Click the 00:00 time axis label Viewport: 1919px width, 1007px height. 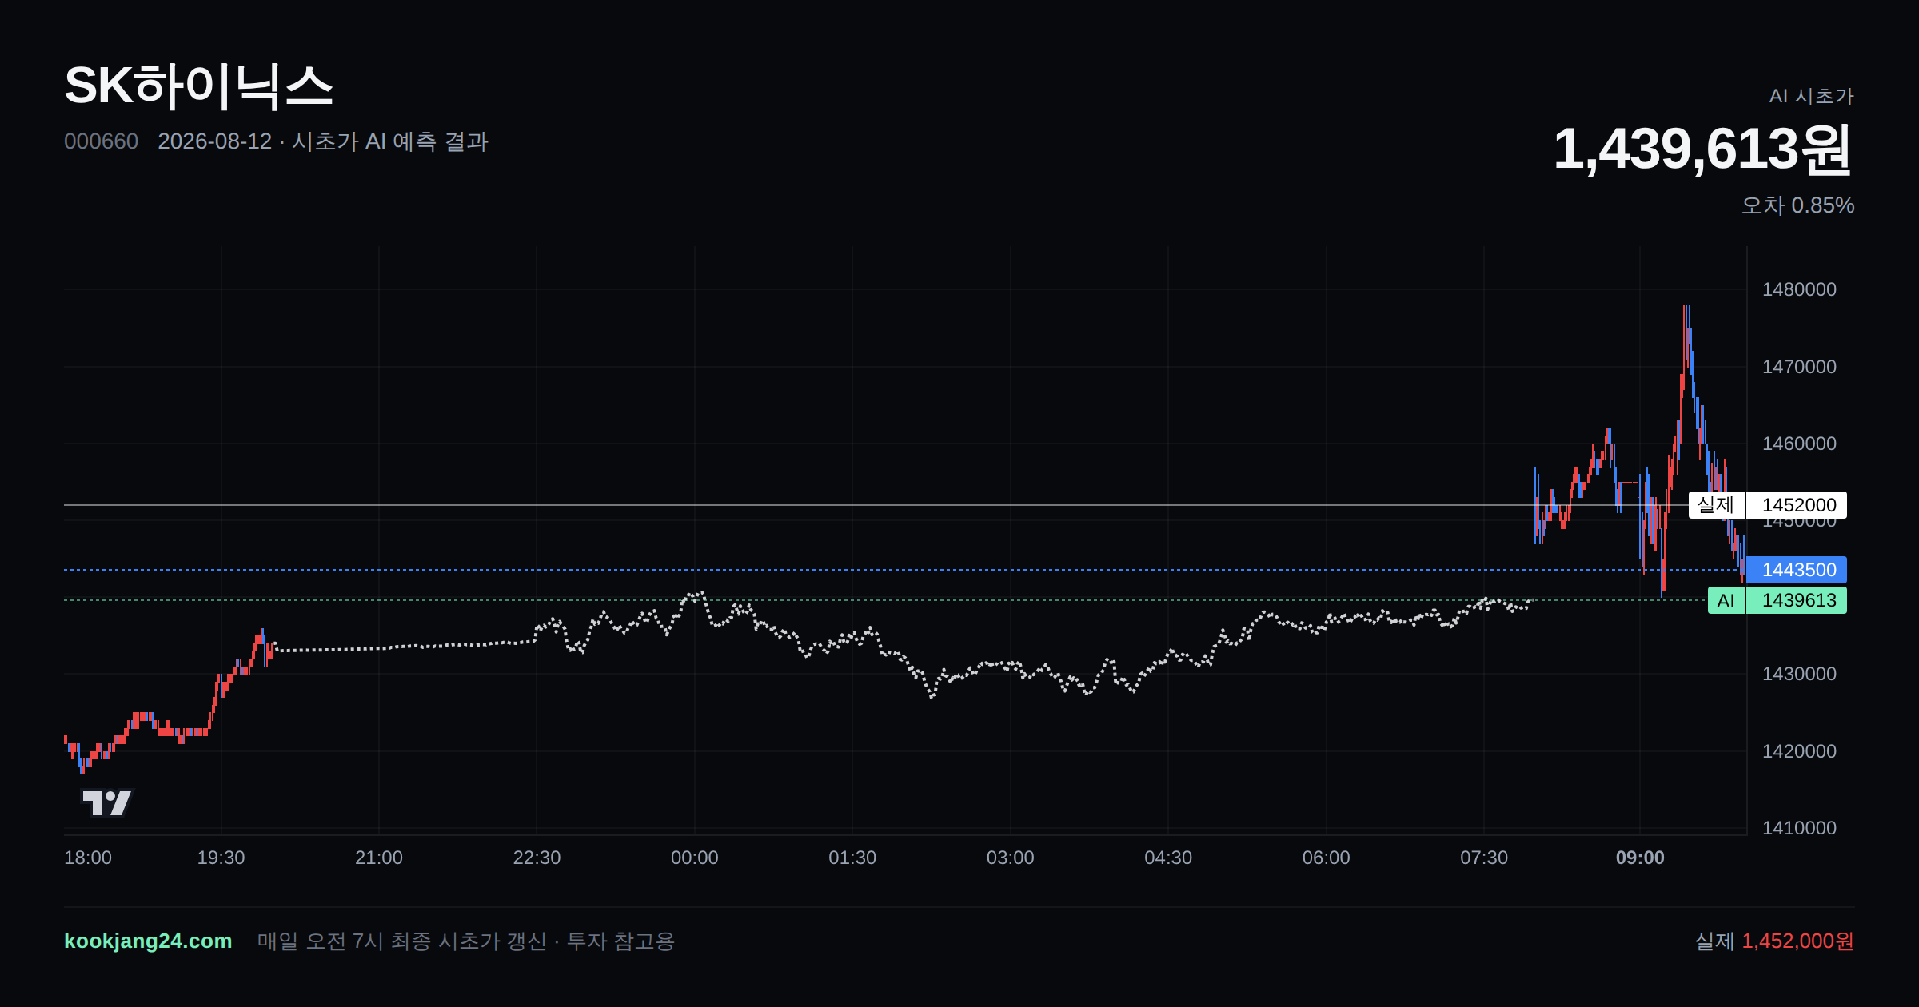pyautogui.click(x=695, y=858)
